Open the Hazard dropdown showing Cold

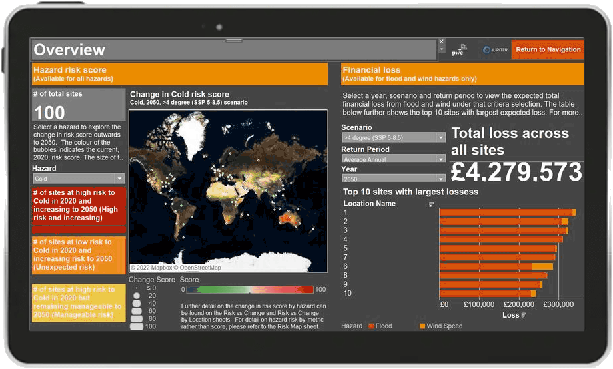[x=119, y=179]
